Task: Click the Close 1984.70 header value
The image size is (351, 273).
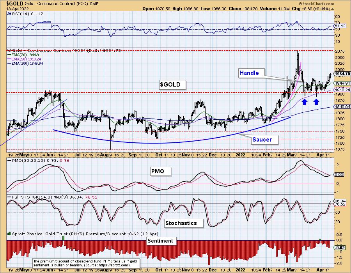Action: click(x=243, y=9)
